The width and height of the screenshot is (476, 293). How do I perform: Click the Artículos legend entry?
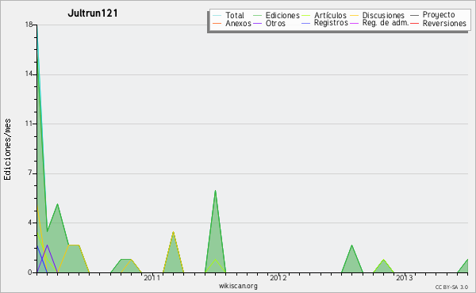pos(330,15)
